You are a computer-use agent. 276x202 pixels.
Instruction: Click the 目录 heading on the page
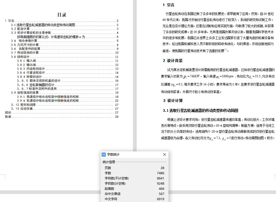[x=62, y=15]
